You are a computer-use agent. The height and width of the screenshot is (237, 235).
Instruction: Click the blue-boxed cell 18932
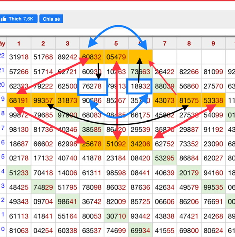pos(140,87)
